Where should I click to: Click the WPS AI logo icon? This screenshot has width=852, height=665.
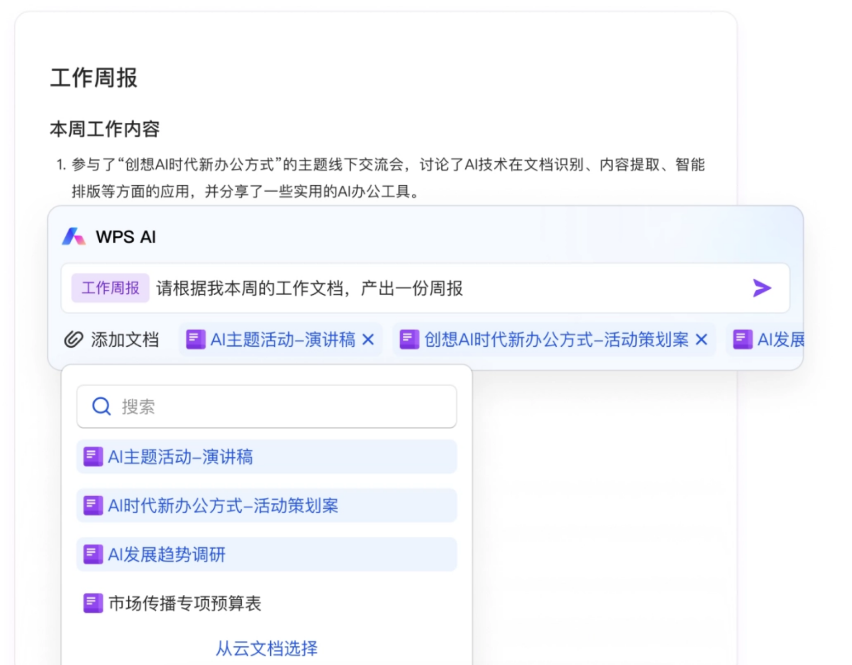click(74, 237)
